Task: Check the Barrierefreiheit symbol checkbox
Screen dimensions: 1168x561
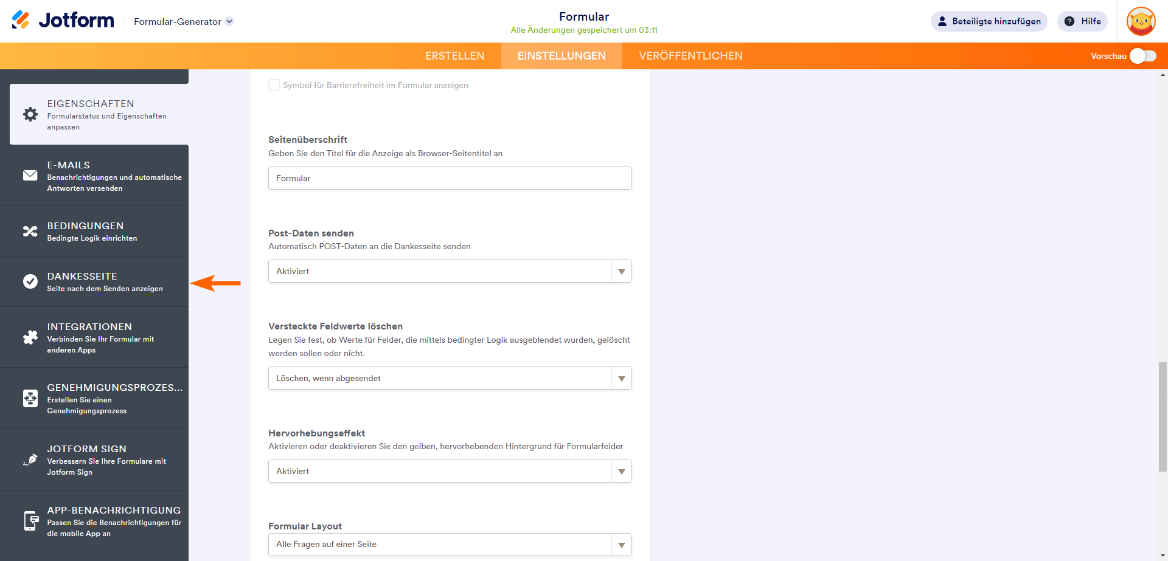Action: (x=274, y=85)
